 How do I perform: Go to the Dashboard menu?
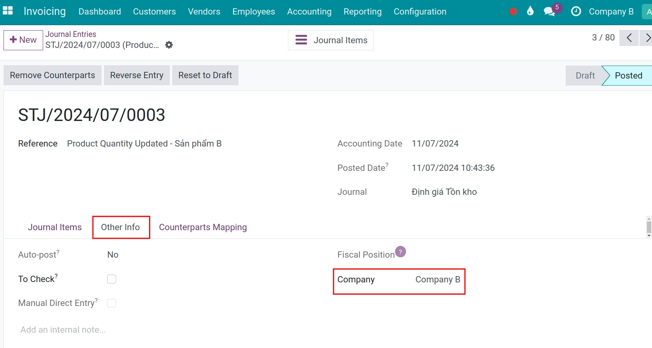pos(100,11)
